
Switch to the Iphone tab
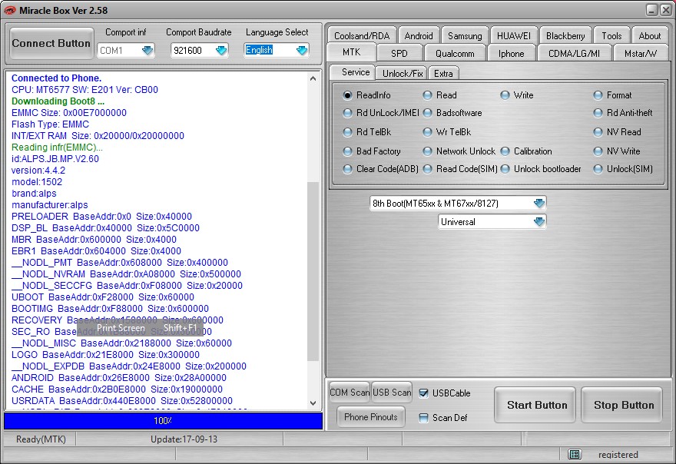coord(512,54)
